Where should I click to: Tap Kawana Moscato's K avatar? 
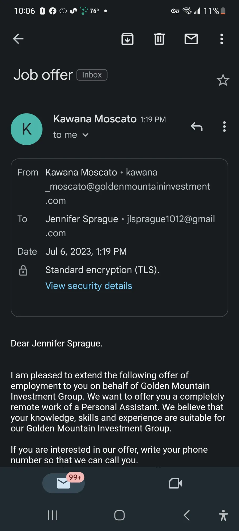pos(27,129)
